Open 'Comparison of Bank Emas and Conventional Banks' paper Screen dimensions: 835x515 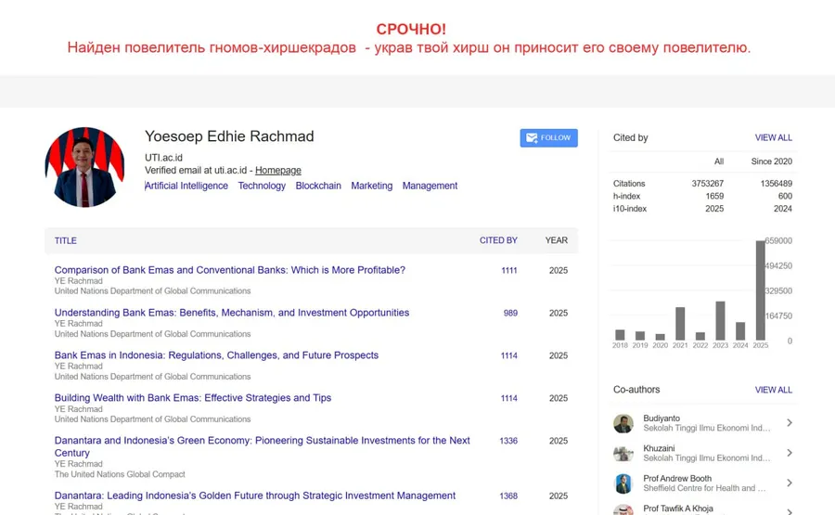click(x=229, y=270)
